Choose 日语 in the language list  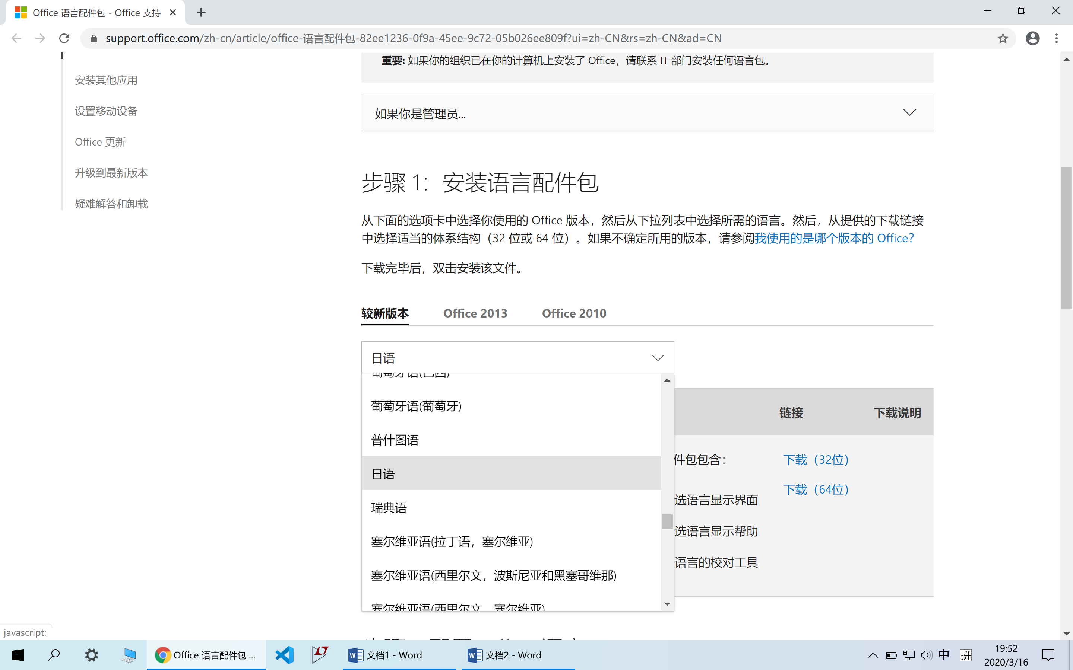coord(511,473)
